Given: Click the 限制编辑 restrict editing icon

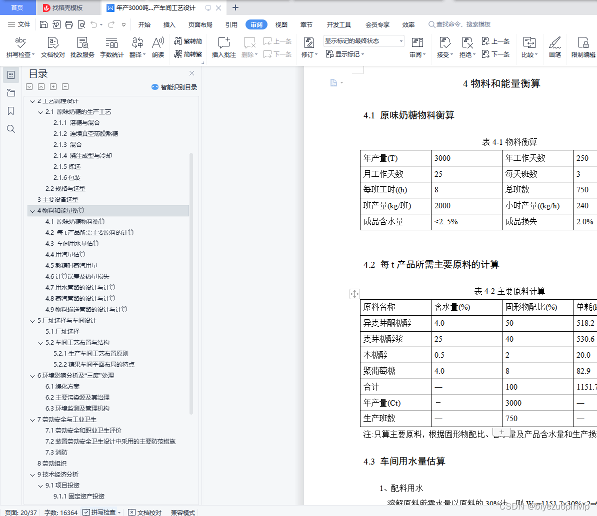Looking at the screenshot, I should 583,47.
